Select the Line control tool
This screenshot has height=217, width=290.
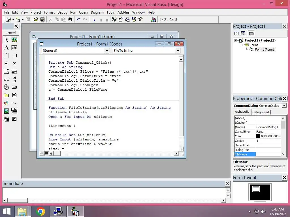pyautogui.click(x=14, y=103)
